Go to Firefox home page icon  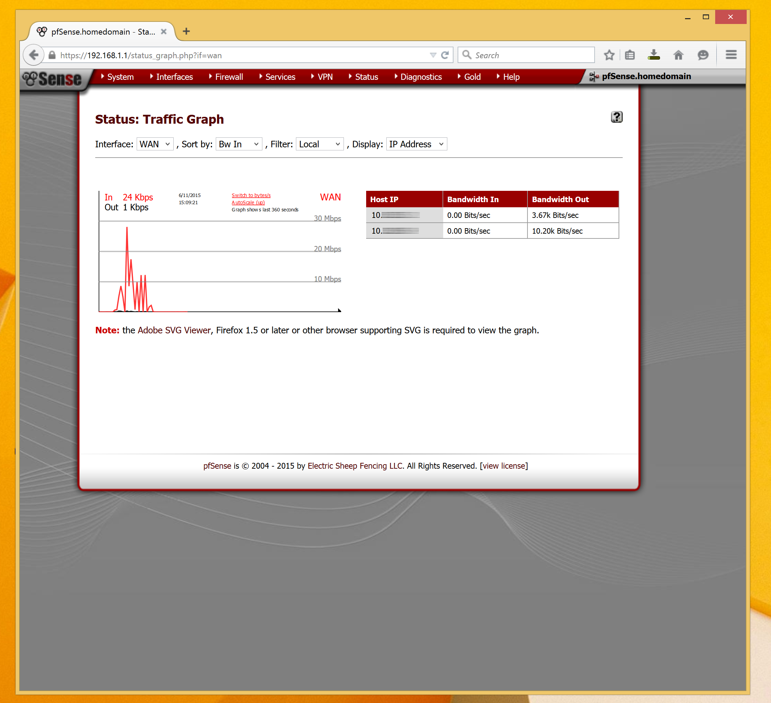click(678, 55)
